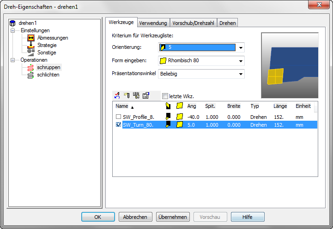Click the tool insert preview image
Viewport: 333px width, 229px height.
290,65
